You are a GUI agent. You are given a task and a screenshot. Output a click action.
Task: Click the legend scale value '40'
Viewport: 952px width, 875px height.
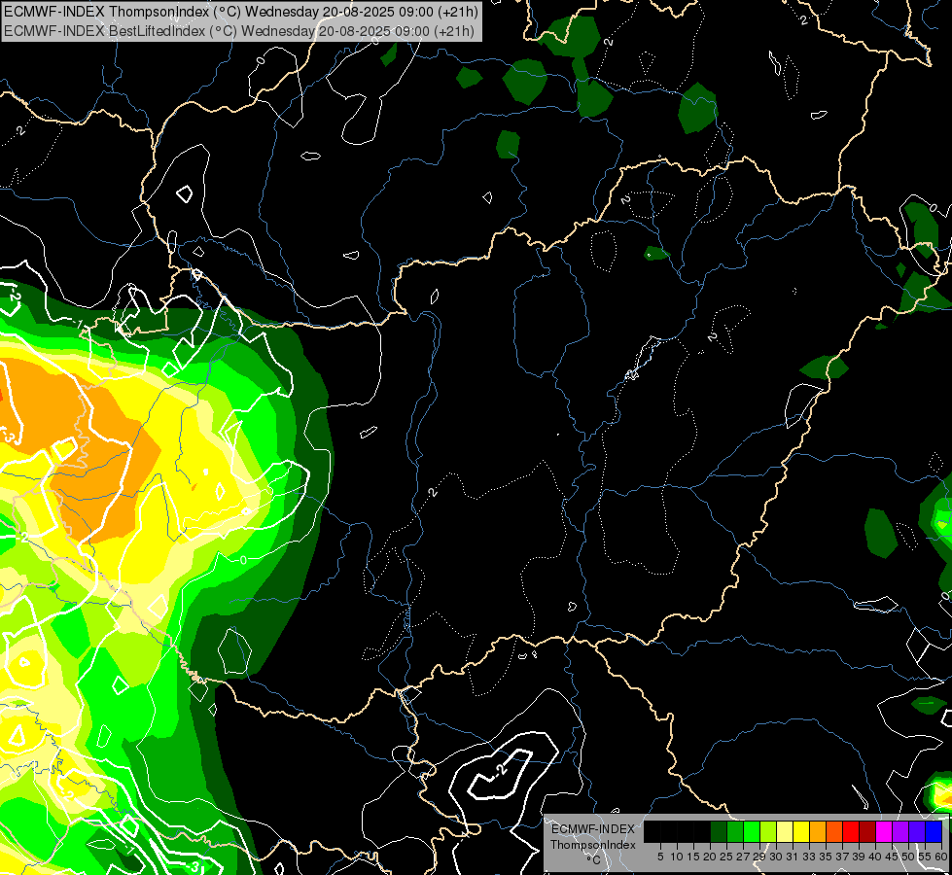tap(875, 857)
